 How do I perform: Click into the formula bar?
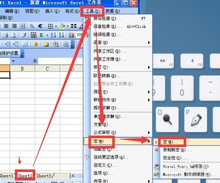click(x=60, y=61)
